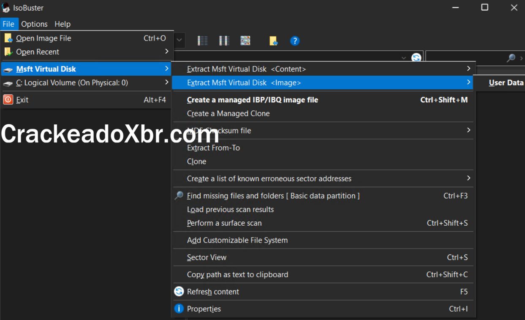Viewport: 525px width, 320px height.
Task: Click the Find missing files magnifier icon
Action: [x=179, y=196]
